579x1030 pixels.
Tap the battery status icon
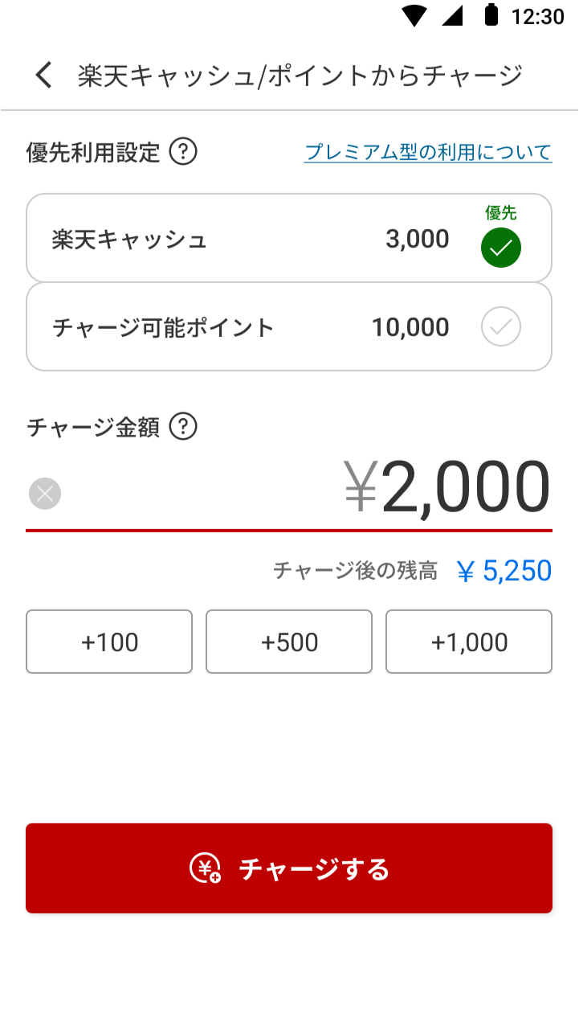tap(491, 16)
